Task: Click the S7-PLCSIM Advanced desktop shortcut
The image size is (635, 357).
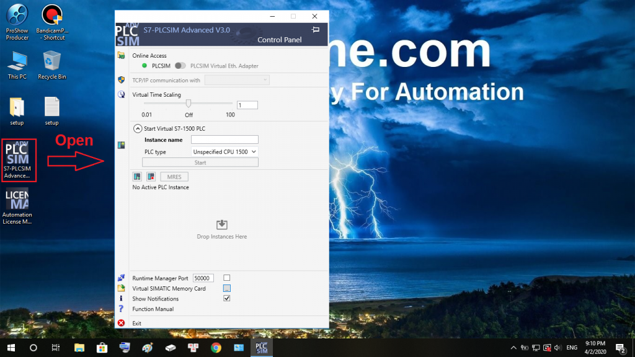Action: click(17, 160)
